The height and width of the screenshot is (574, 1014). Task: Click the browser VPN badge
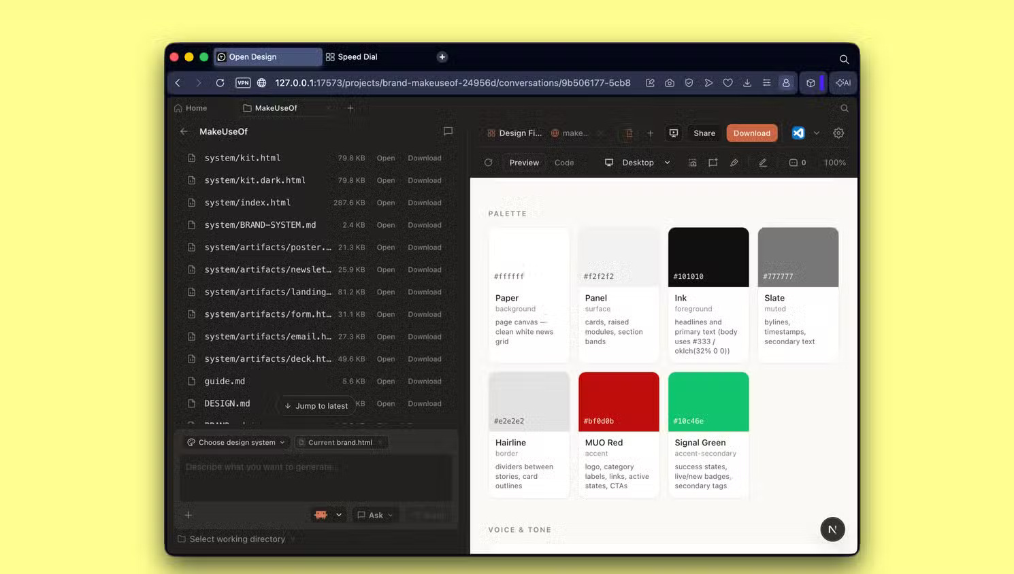tap(243, 83)
